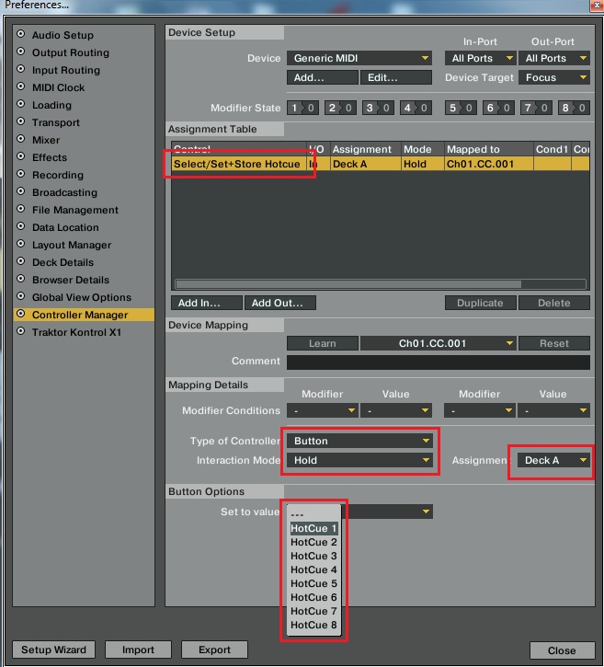Click the Setup Wizard button
Viewport: 604px width, 667px height.
[x=53, y=650]
